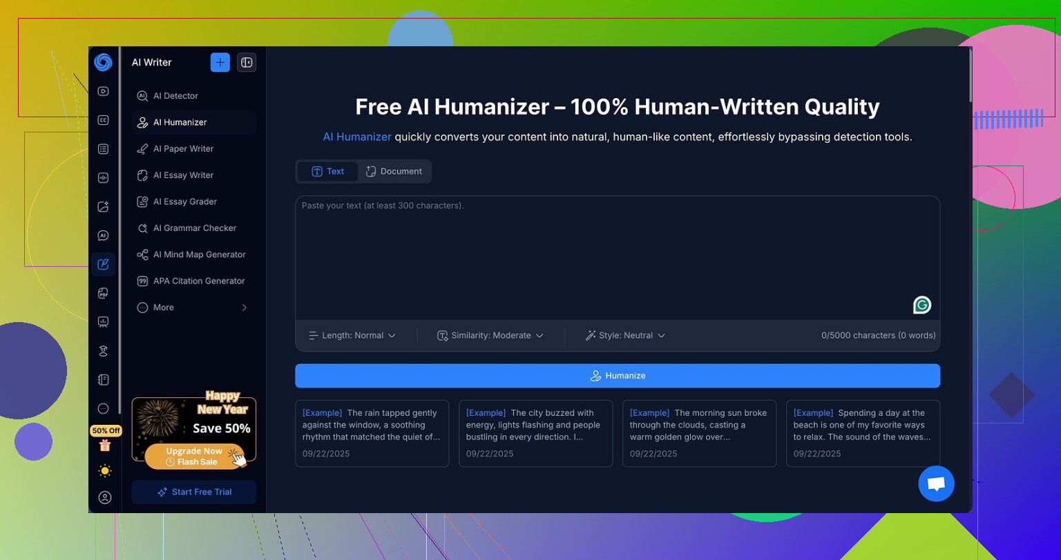This screenshot has width=1061, height=560.
Task: Open the chat support bubble
Action: (936, 483)
